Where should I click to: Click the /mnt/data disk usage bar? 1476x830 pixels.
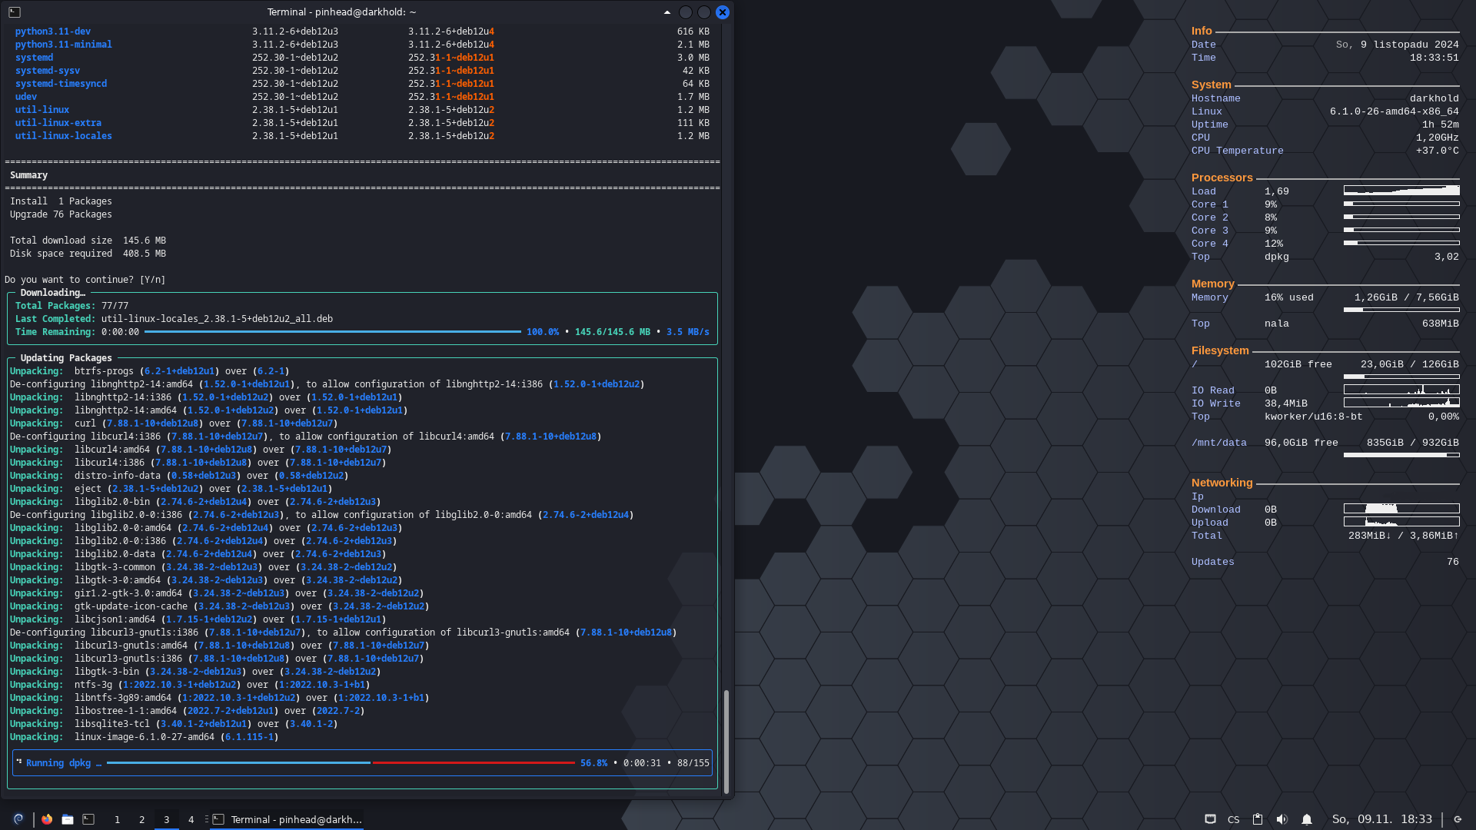(x=1401, y=455)
